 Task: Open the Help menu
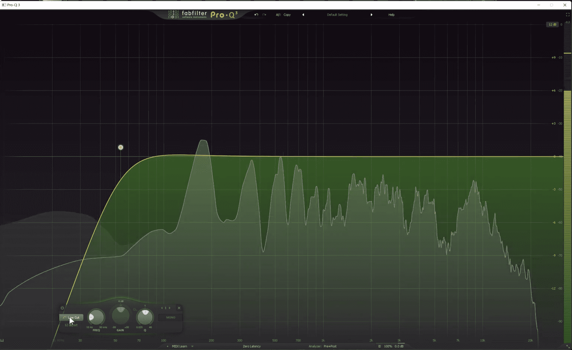[391, 15]
